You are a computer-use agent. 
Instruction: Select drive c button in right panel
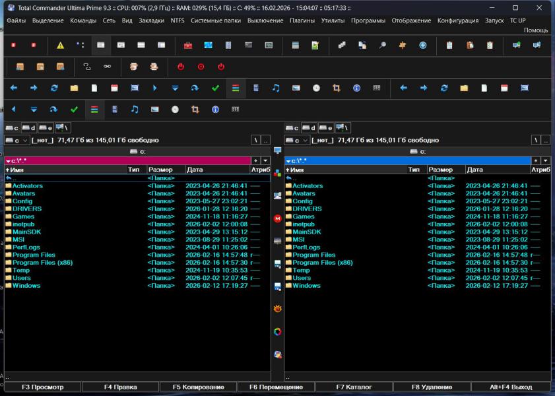pos(292,127)
